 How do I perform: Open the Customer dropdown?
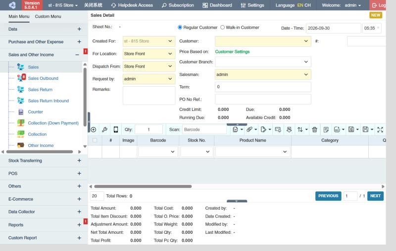pyautogui.click(x=263, y=41)
